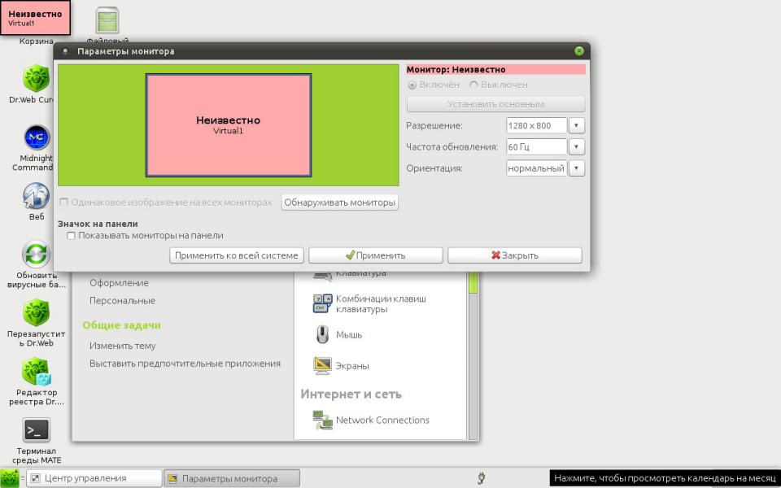Click the Изменить тему task link
The image size is (781, 488).
(x=122, y=346)
